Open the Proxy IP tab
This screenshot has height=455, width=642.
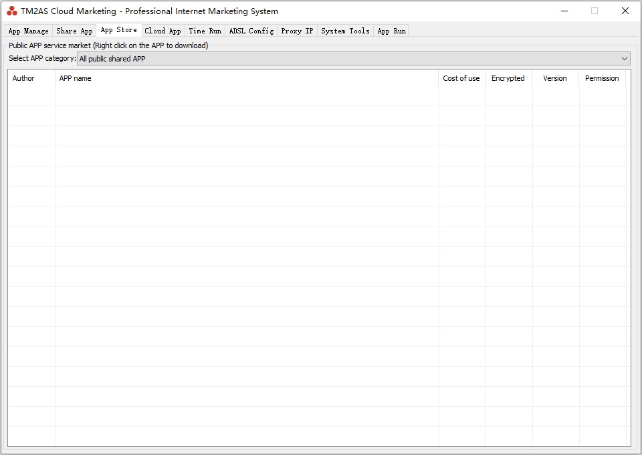point(297,31)
